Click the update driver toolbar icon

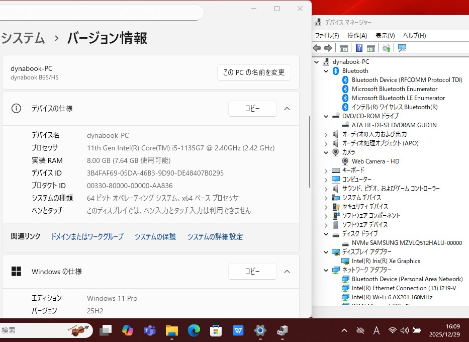coord(386,48)
